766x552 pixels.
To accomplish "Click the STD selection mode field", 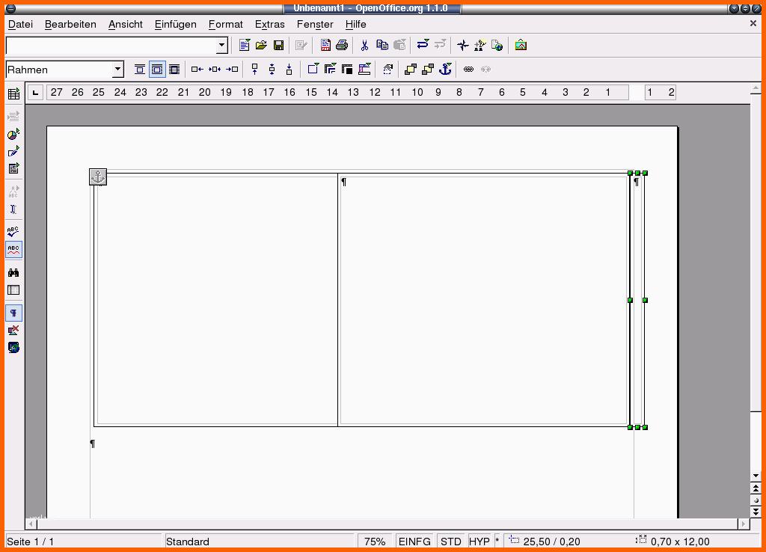I will pos(450,542).
